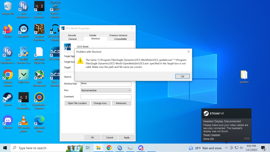Select the Steam desktop icon
The image size is (270, 152).
pos(8,99)
